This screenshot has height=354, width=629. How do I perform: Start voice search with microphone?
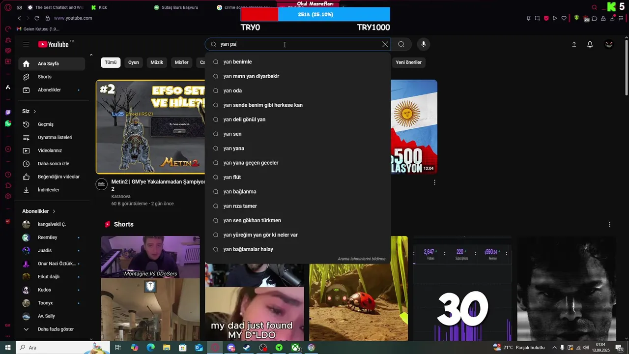pos(424,44)
